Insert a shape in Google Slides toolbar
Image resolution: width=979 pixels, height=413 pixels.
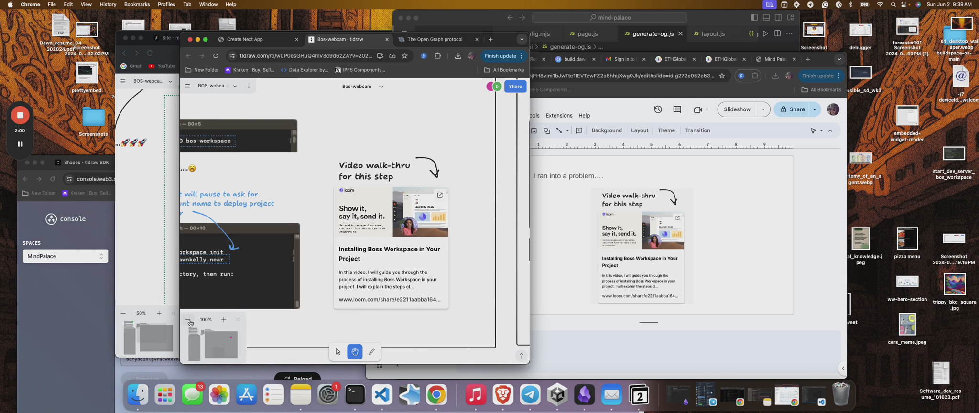click(x=547, y=130)
